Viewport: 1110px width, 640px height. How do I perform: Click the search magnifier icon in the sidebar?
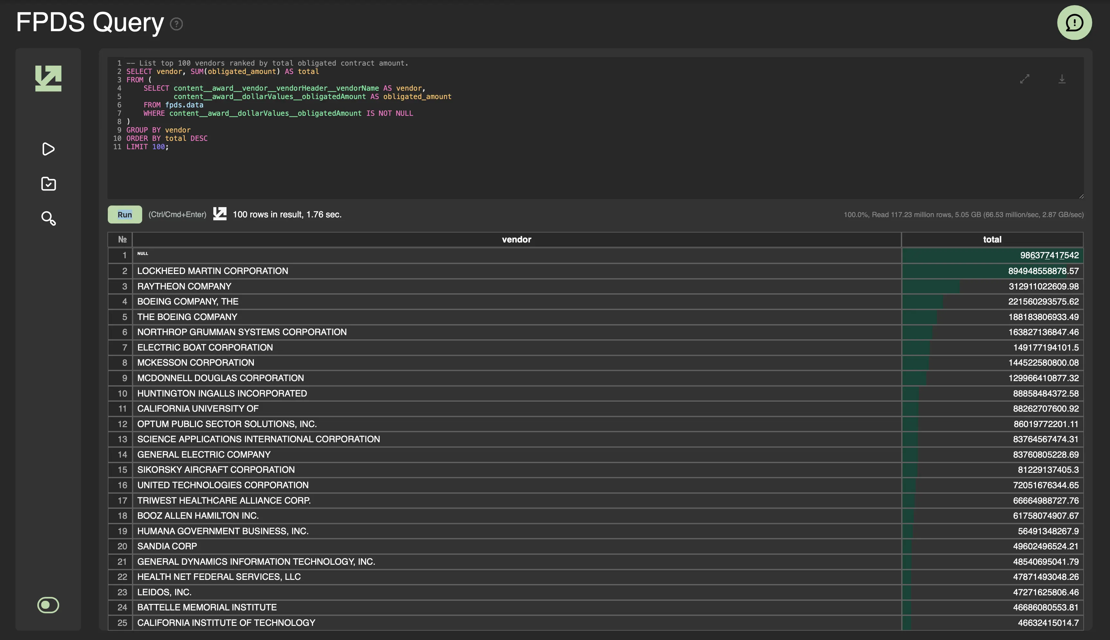click(48, 218)
